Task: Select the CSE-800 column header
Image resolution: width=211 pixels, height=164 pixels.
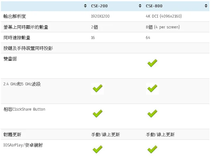Action: click(154, 6)
